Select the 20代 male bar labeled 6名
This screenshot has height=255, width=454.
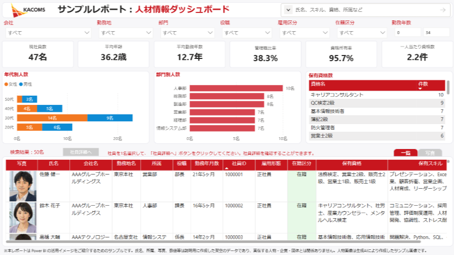pyautogui.click(x=57, y=127)
